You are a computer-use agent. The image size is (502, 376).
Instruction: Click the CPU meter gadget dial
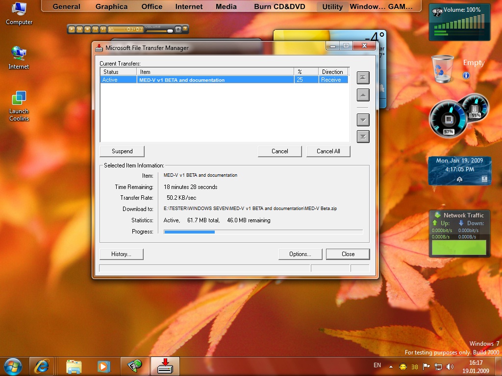[x=448, y=119]
